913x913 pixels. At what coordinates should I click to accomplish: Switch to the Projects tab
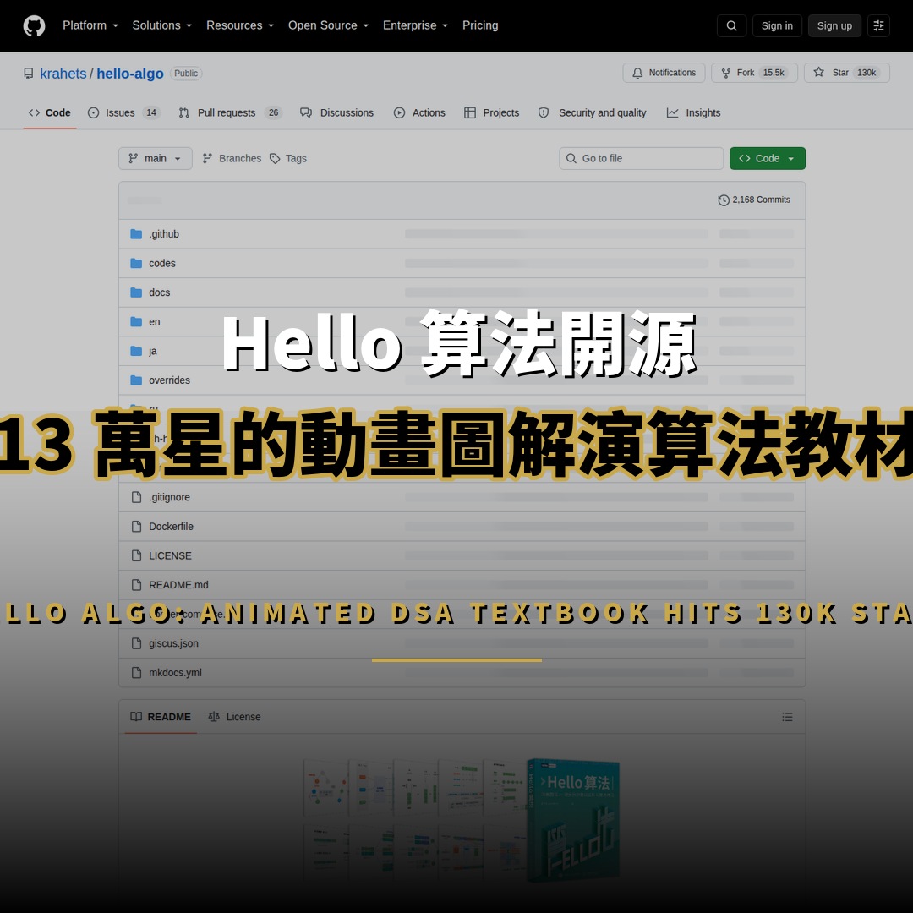491,113
